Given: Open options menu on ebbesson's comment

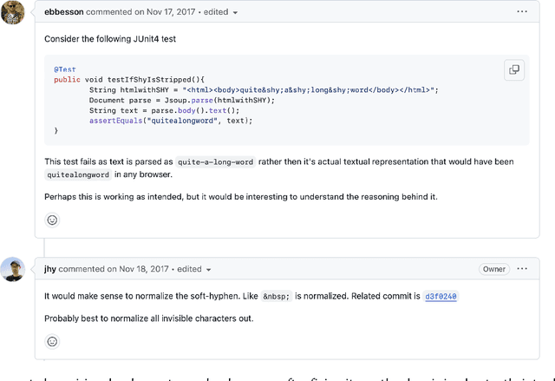Looking at the screenshot, I should [x=522, y=12].
